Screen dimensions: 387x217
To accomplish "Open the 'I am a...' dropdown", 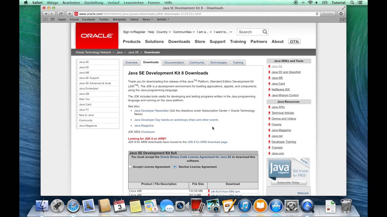I will click(204, 32).
